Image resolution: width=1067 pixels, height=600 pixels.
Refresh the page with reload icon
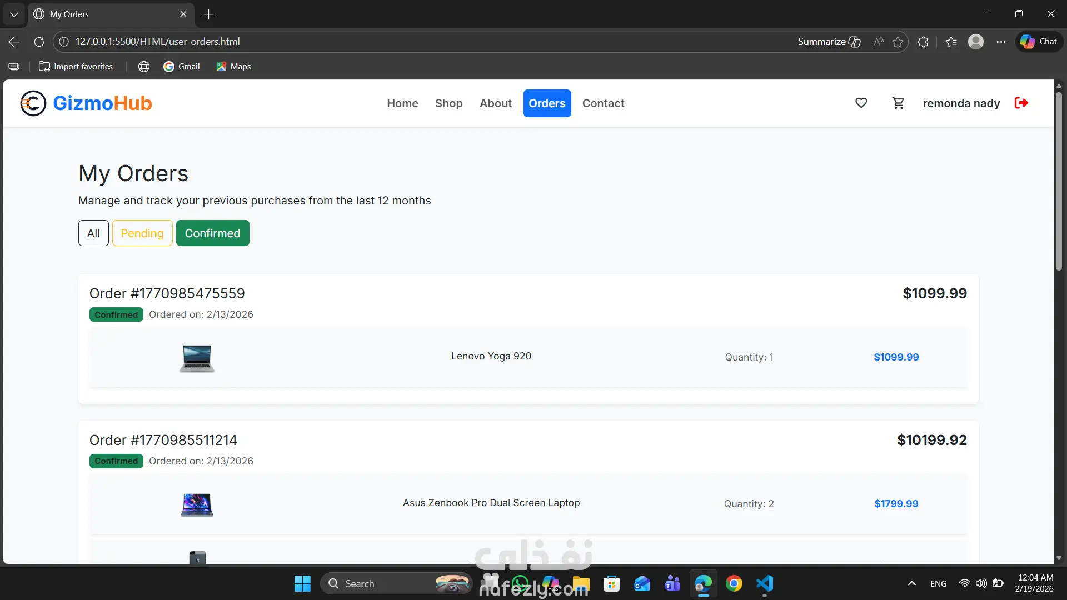(x=39, y=42)
